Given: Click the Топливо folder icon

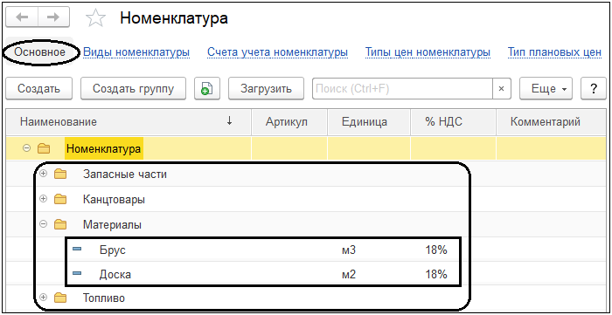Looking at the screenshot, I should coord(60,298).
